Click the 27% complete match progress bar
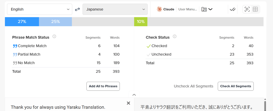The height and width of the screenshot is (111, 273). 22,22
